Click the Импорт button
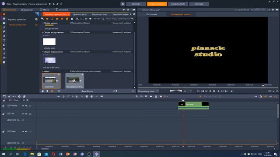This screenshot has height=157, width=280. (136, 4)
